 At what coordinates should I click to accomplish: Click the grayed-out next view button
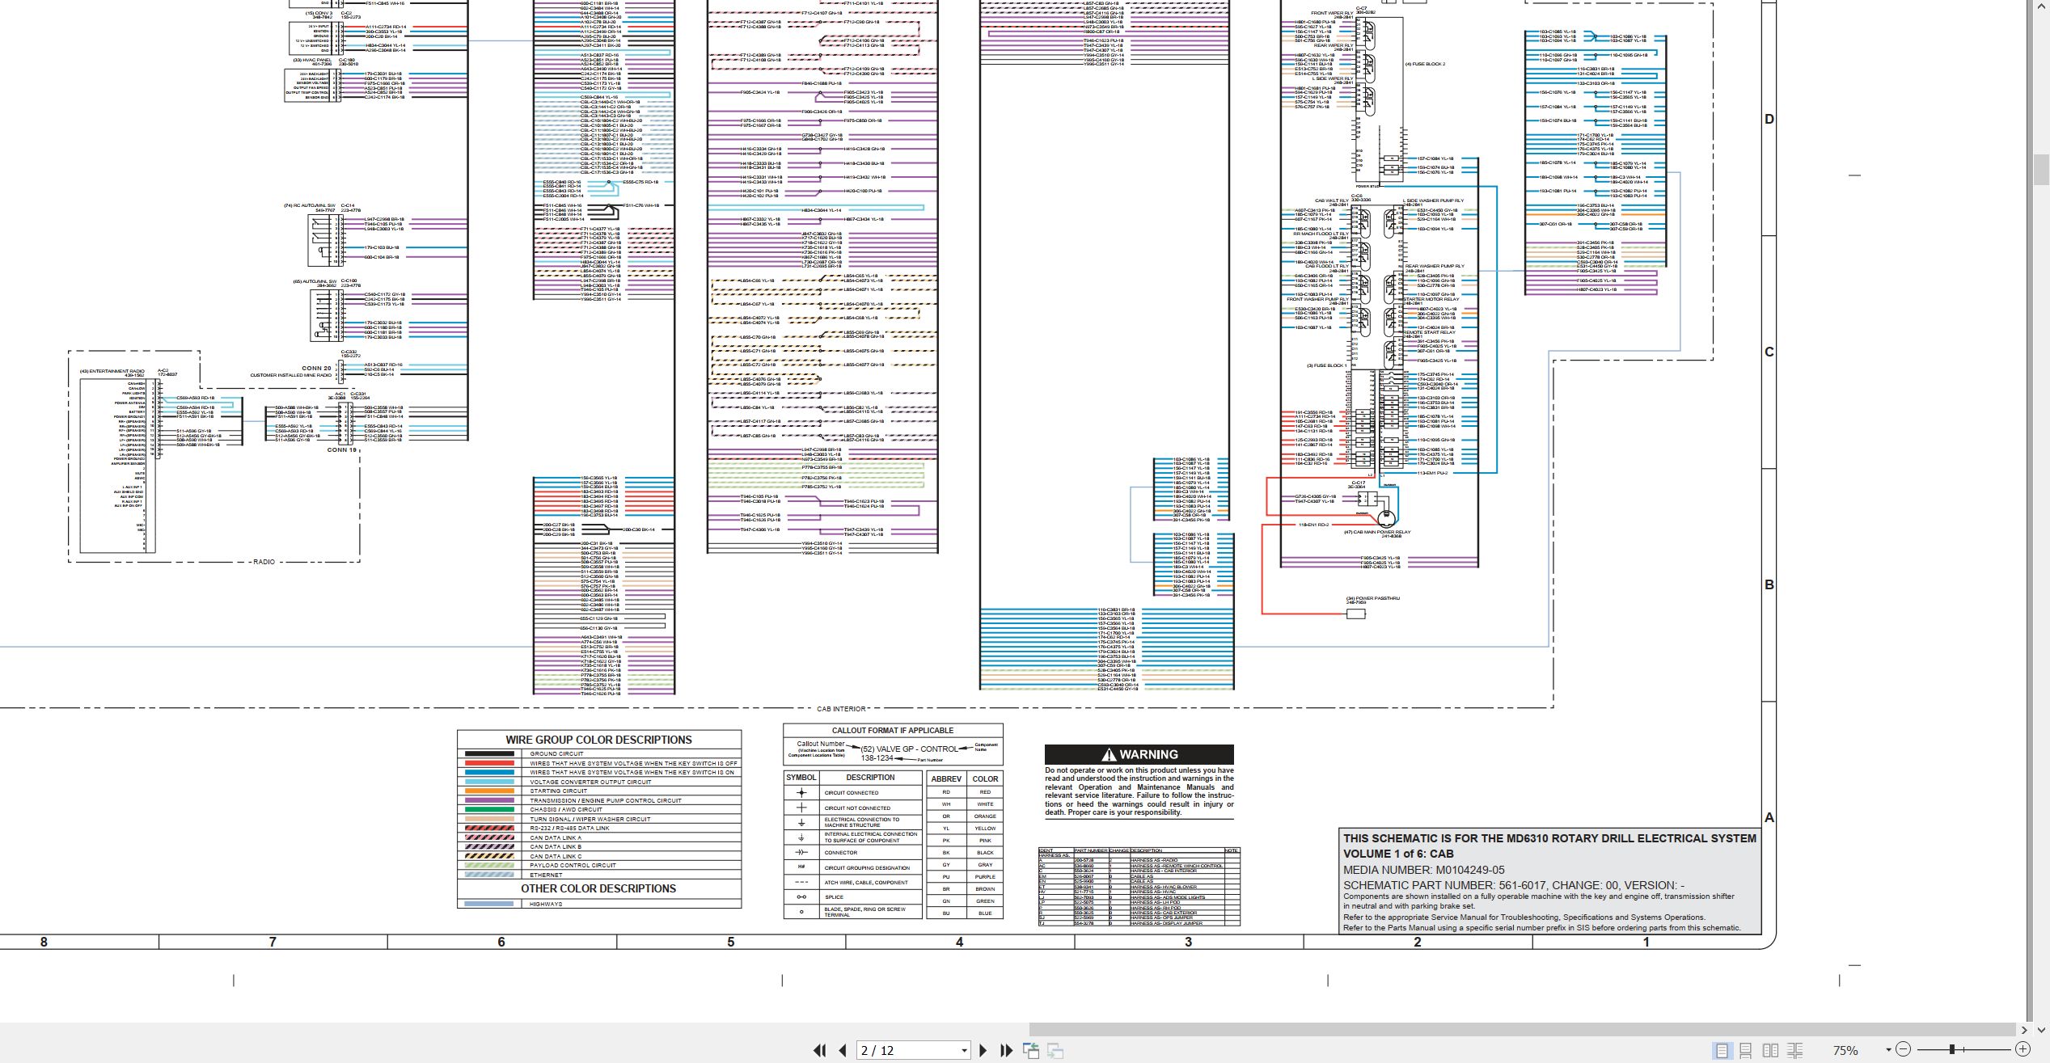tap(1055, 1050)
